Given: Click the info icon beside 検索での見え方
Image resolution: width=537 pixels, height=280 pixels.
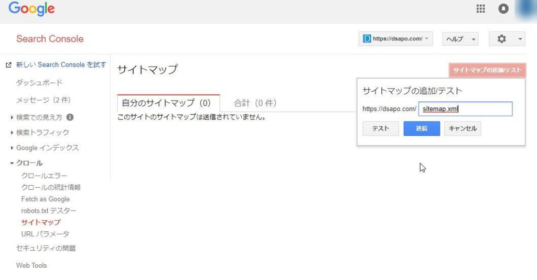Looking at the screenshot, I should tap(70, 117).
